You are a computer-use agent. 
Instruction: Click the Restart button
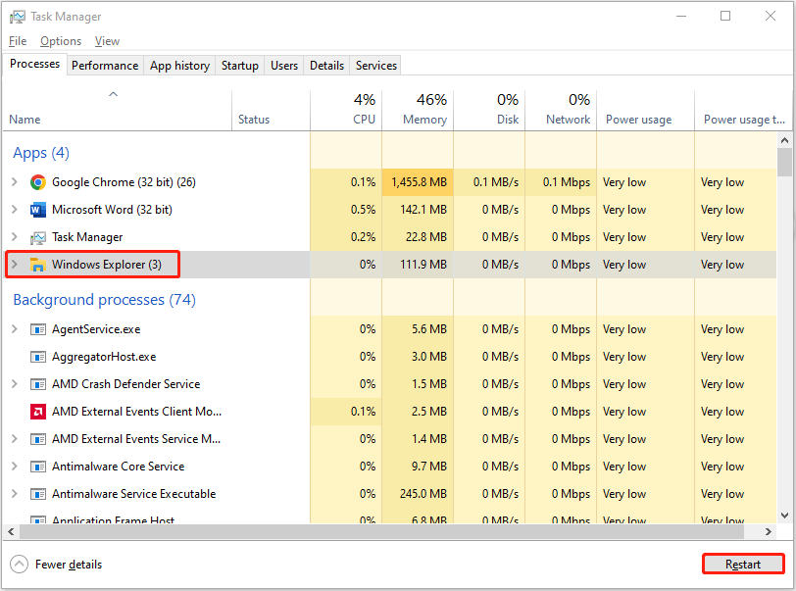(x=742, y=564)
